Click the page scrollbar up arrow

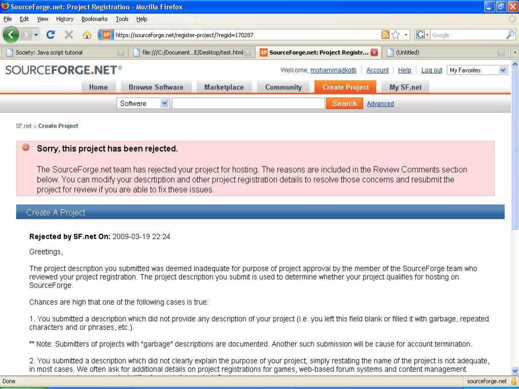pyautogui.click(x=515, y=64)
